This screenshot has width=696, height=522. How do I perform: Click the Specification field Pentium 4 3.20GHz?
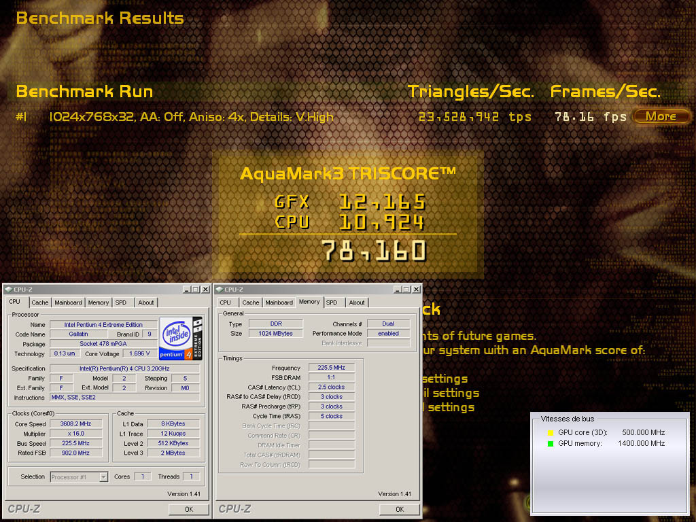click(125, 368)
